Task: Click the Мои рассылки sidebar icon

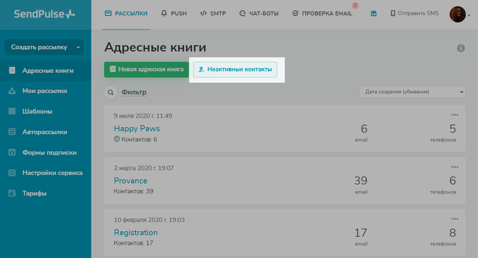Action: 12,91
